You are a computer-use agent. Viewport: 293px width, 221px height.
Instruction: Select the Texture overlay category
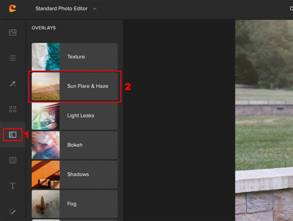tap(74, 56)
